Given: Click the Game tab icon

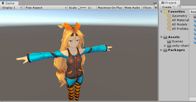Looking at the screenshot, I should click(3, 3).
